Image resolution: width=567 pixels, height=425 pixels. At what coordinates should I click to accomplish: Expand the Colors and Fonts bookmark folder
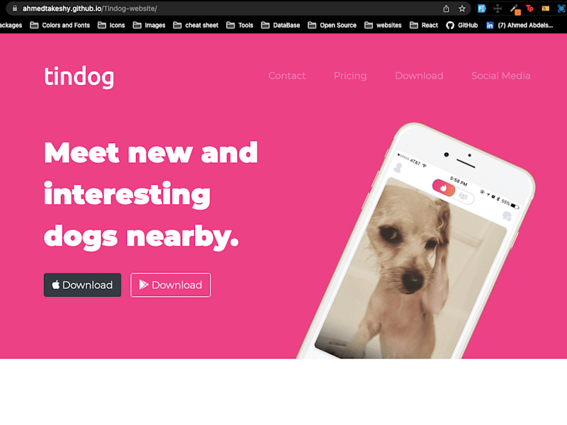pos(60,25)
